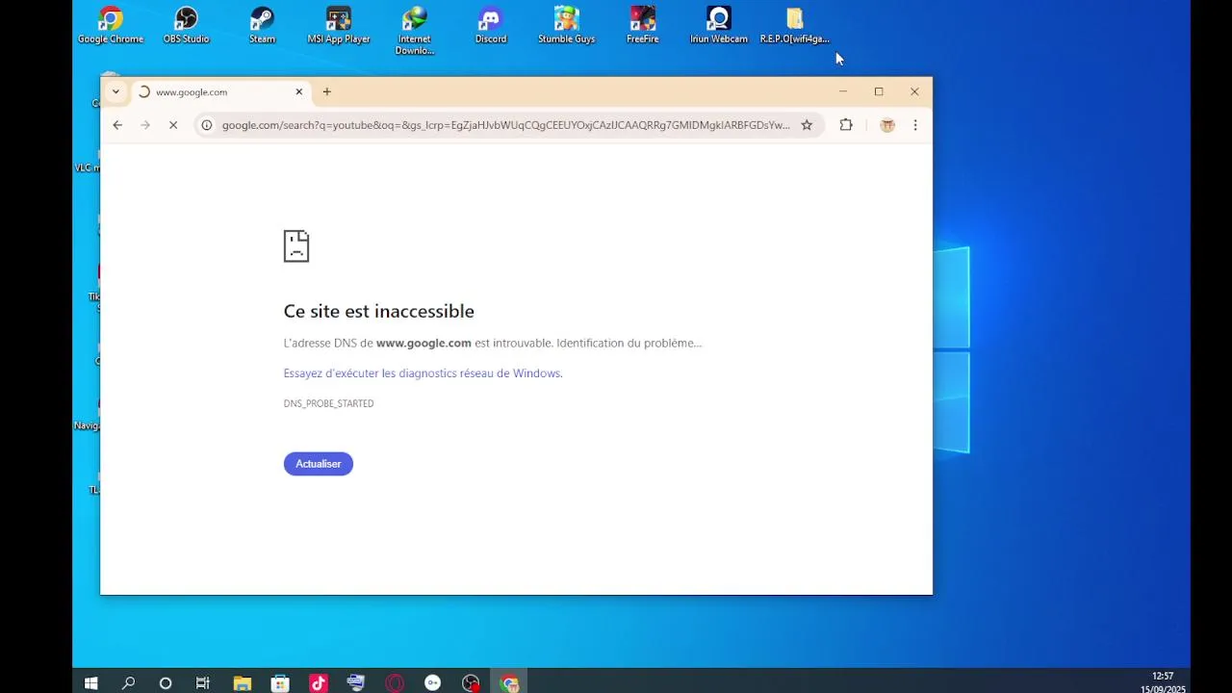Image resolution: width=1232 pixels, height=693 pixels.
Task: Open the computer monitor app in taskbar
Action: click(356, 683)
